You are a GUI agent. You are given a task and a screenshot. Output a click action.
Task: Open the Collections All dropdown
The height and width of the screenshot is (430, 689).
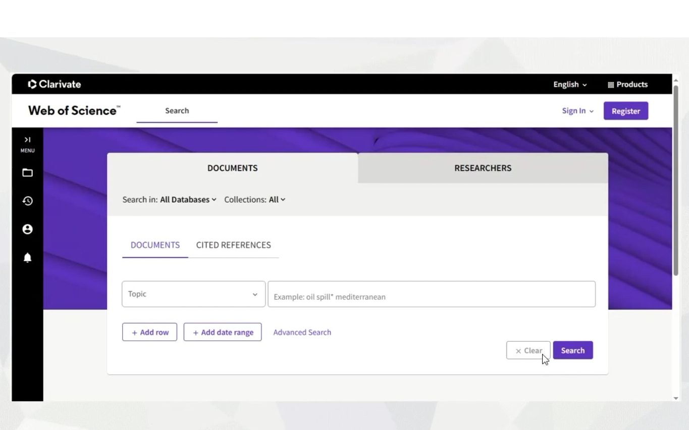277,200
